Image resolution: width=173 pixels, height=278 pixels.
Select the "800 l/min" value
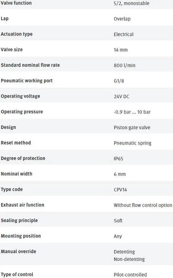click(x=125, y=65)
